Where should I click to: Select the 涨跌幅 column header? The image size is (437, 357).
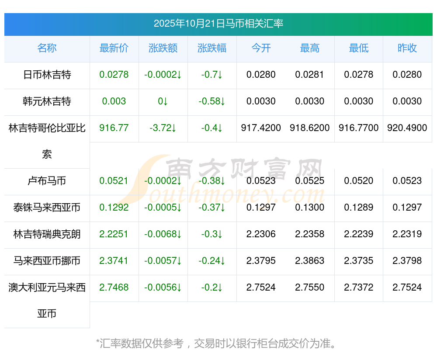pos(212,48)
